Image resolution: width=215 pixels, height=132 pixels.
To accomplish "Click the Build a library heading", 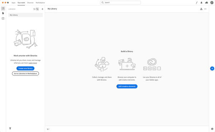I will coord(127,51).
